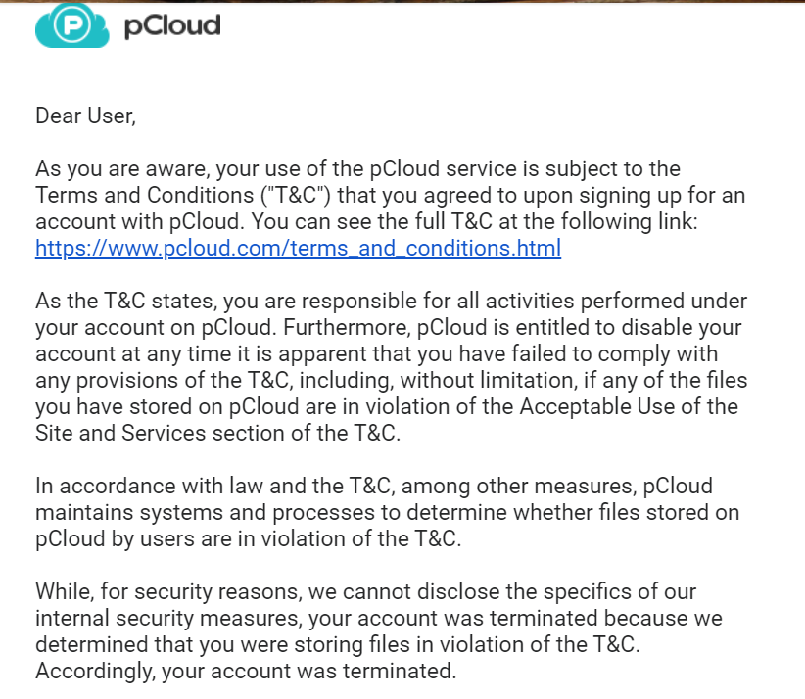Click the paragraph starting "As the T&C states"
Image resolution: width=805 pixels, height=699 pixels.
pyautogui.click(x=391, y=367)
